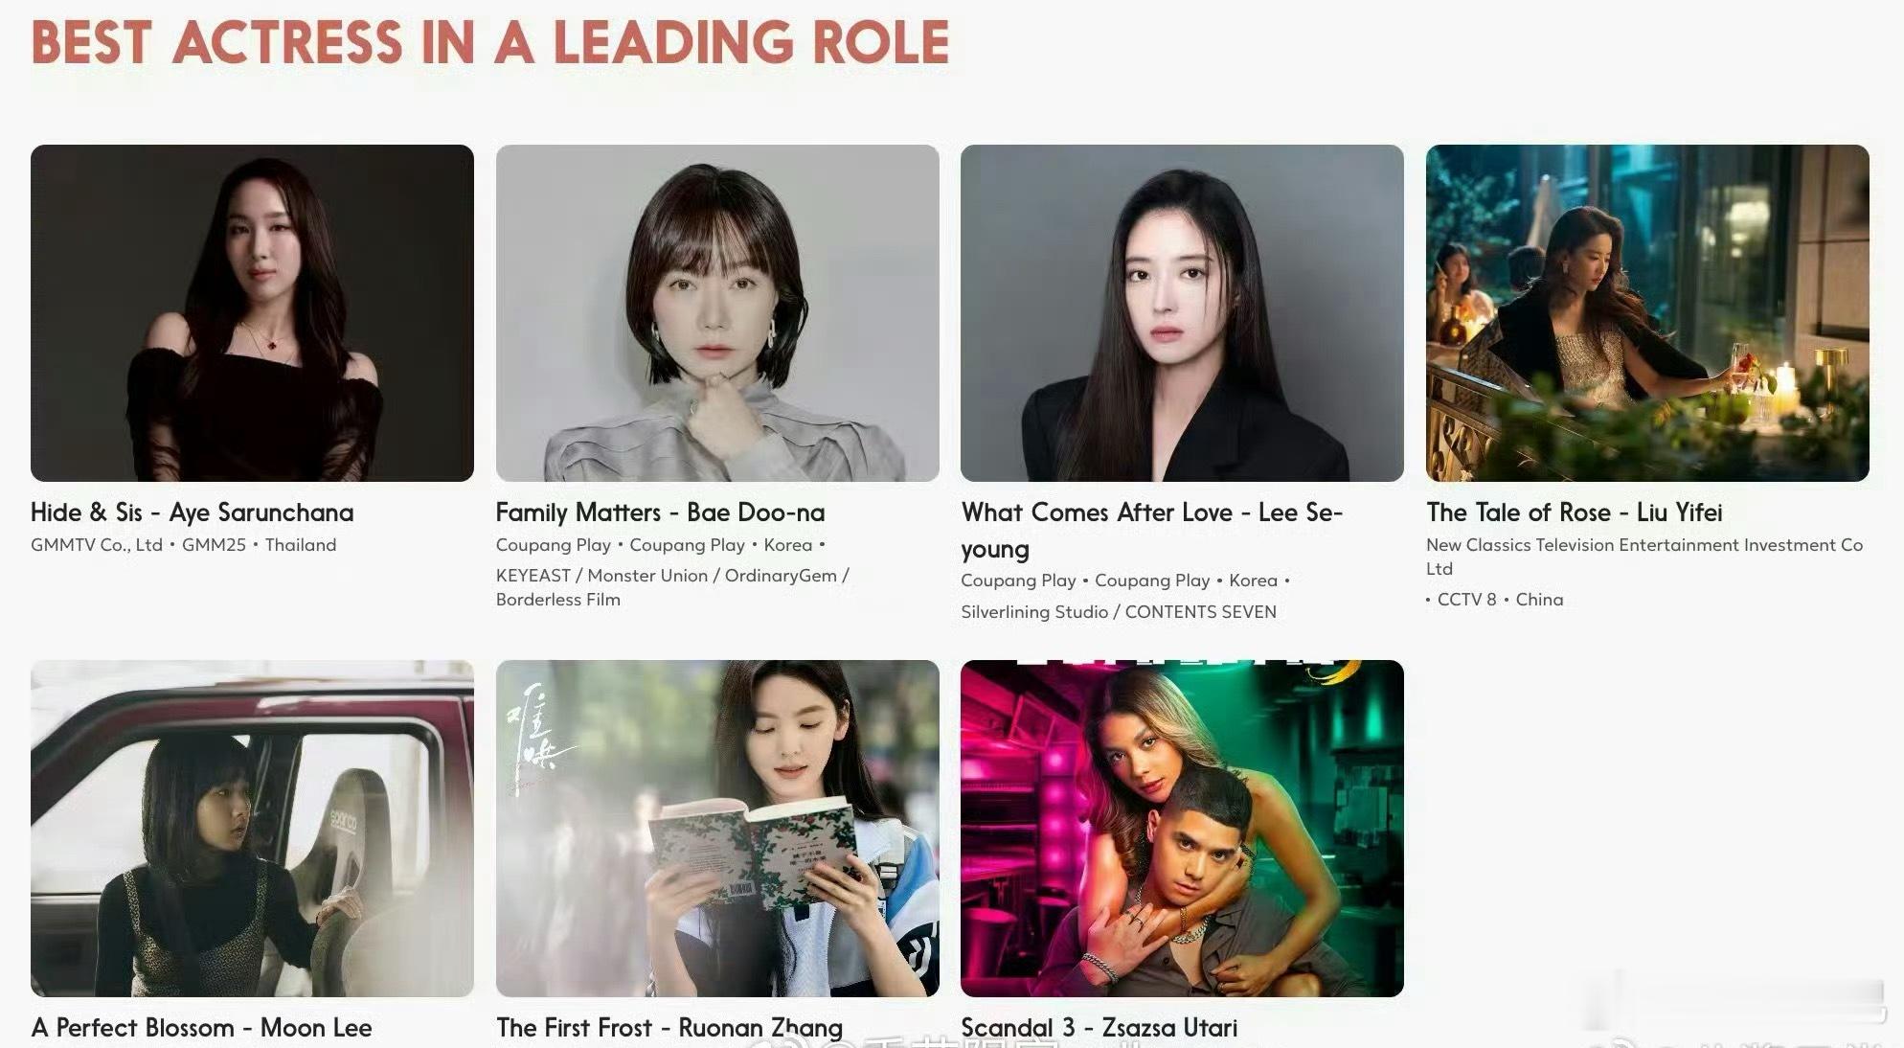Open the Family Matters nominee photo

point(717,313)
